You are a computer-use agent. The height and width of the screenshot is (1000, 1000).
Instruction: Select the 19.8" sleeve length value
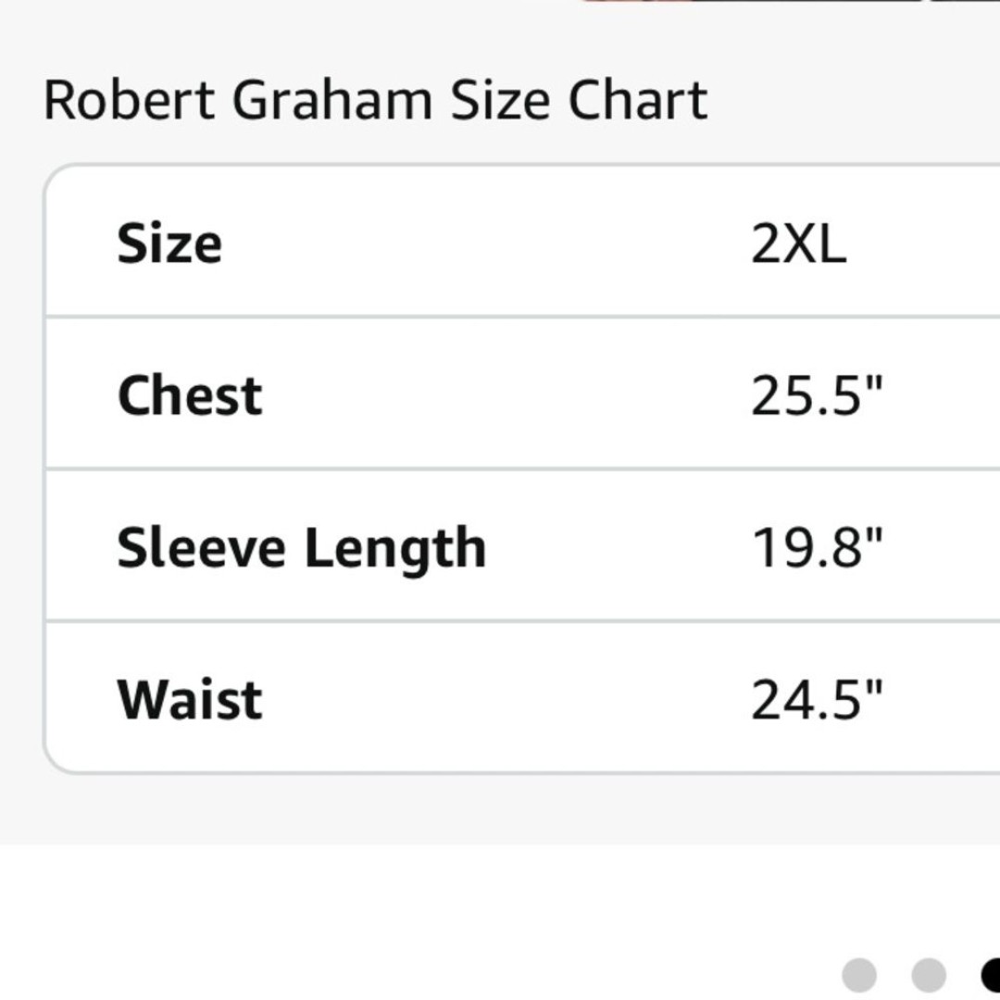click(x=817, y=548)
